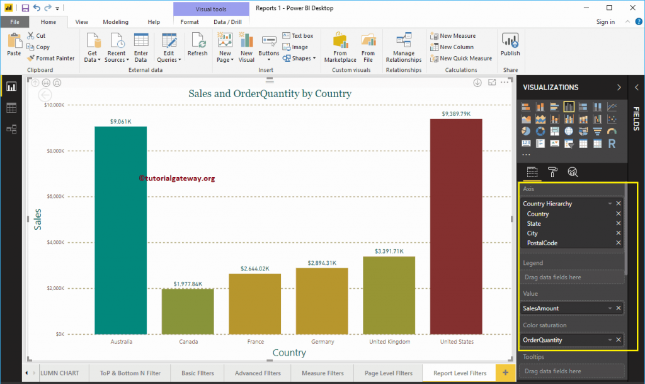Select the Treemap visualization icon
The height and width of the screenshot is (384, 645).
click(x=555, y=131)
